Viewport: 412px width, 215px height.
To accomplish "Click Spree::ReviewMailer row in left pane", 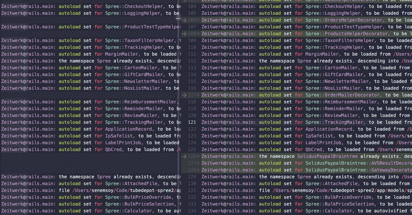I will coord(91,116).
